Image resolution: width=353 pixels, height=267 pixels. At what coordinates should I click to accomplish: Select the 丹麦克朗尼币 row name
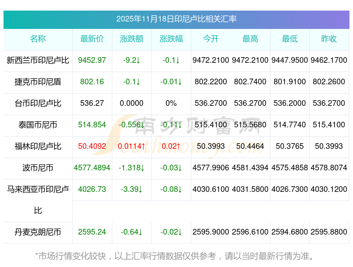pyautogui.click(x=38, y=232)
